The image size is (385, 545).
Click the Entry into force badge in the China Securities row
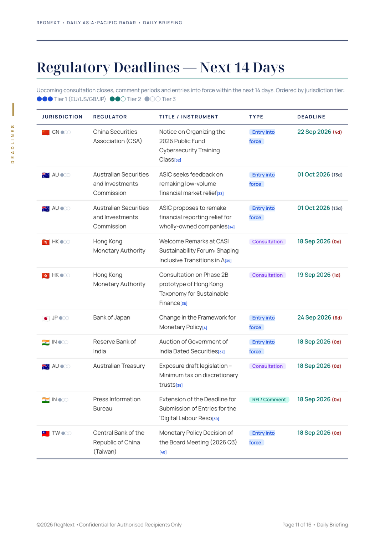(x=262, y=137)
